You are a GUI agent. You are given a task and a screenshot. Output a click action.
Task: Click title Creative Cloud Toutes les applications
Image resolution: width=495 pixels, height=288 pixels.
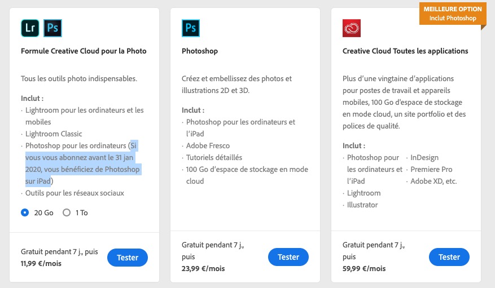point(405,51)
